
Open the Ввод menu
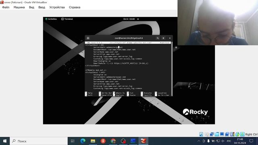(42, 7)
